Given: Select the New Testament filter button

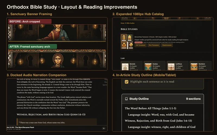Looking at the screenshot, I should coord(154,45).
